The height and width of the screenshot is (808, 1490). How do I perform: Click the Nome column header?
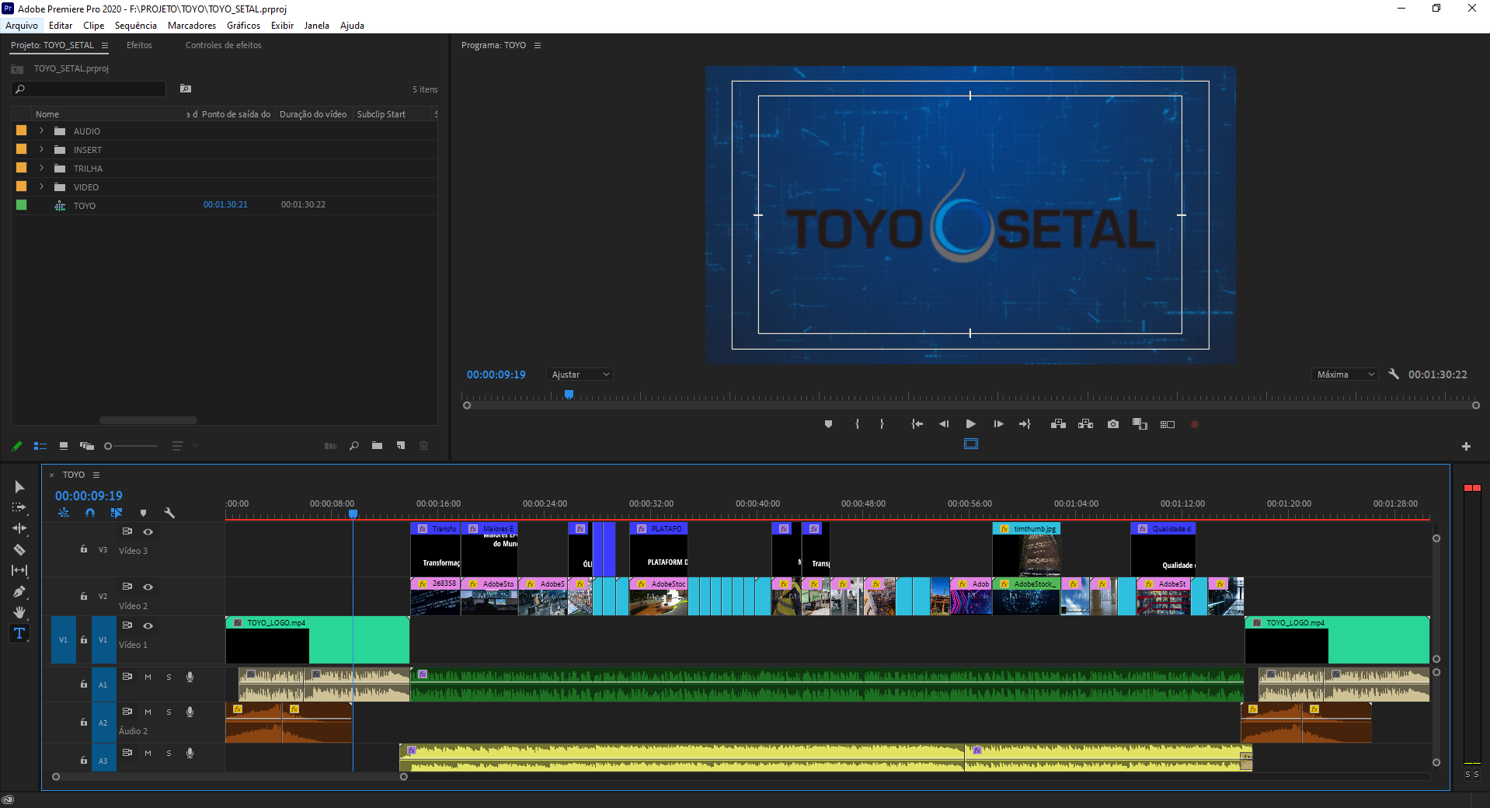47,114
